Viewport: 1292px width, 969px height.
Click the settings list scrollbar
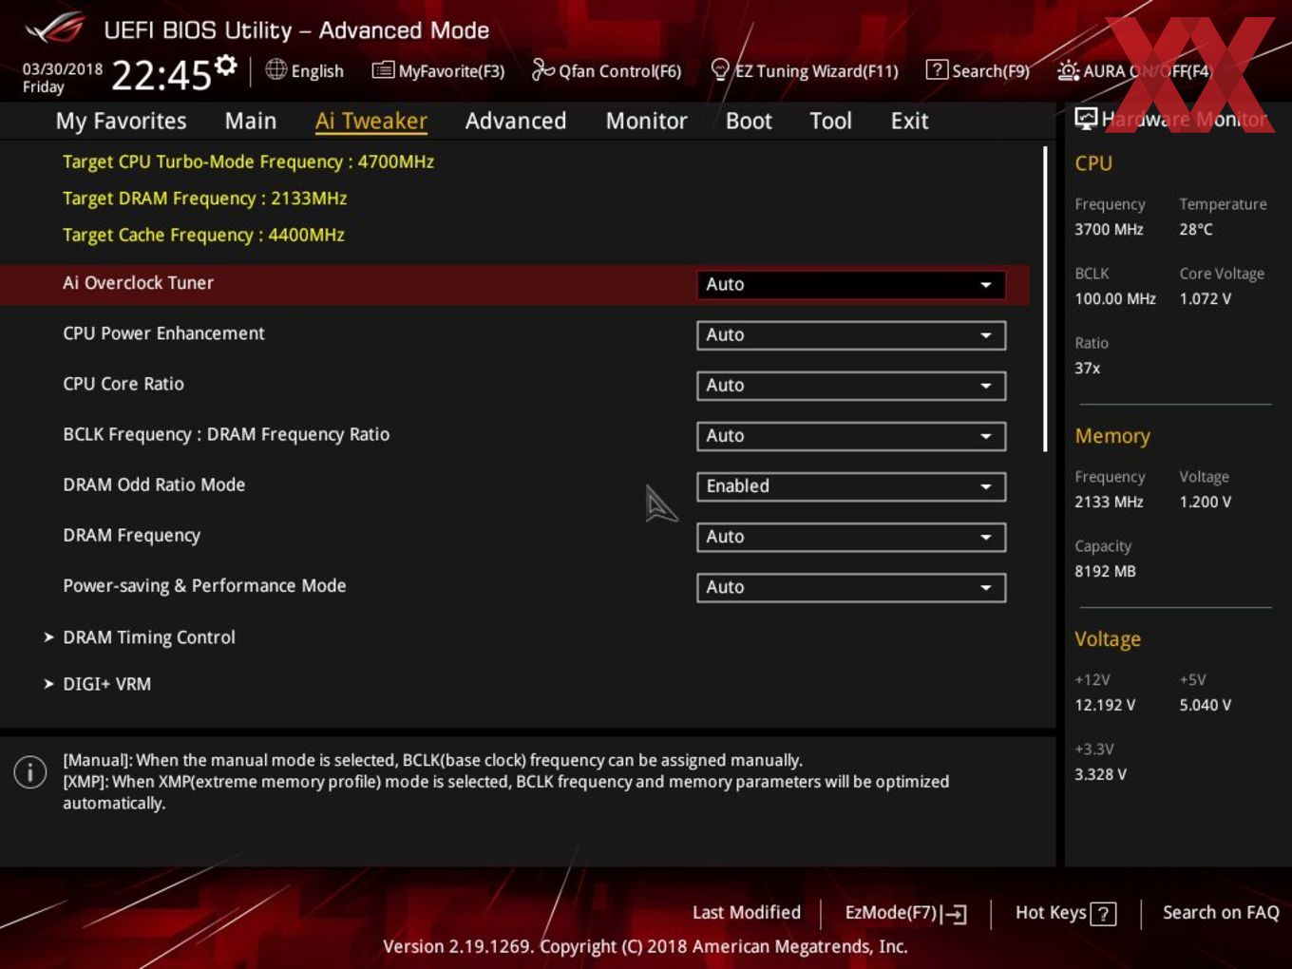click(x=1045, y=299)
